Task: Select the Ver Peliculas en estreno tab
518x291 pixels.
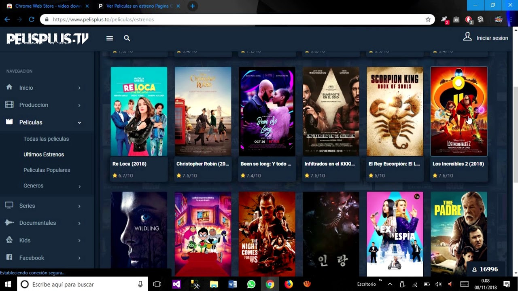Action: (139, 6)
